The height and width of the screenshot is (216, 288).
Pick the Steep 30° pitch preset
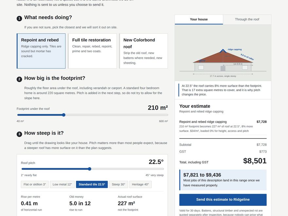pos(118,184)
